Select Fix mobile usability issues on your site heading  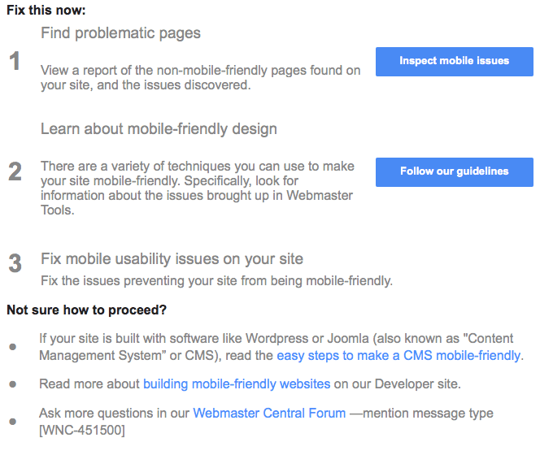(x=172, y=259)
